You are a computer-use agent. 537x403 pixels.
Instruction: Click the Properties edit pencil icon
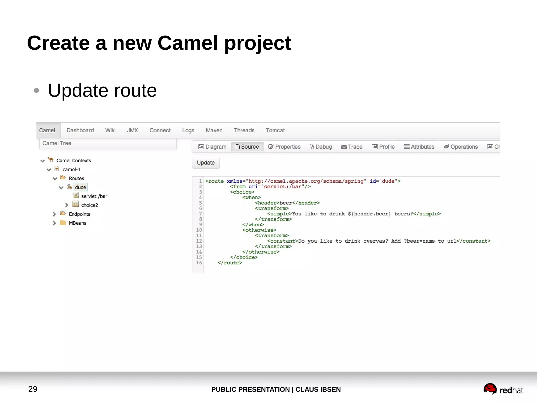click(271, 147)
